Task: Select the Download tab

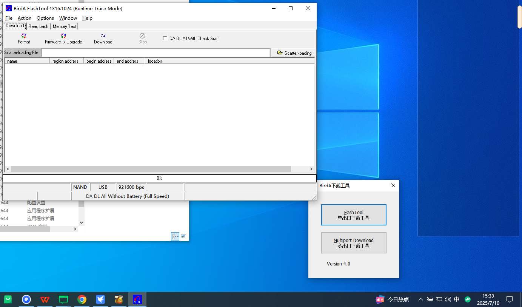Action: 15,26
